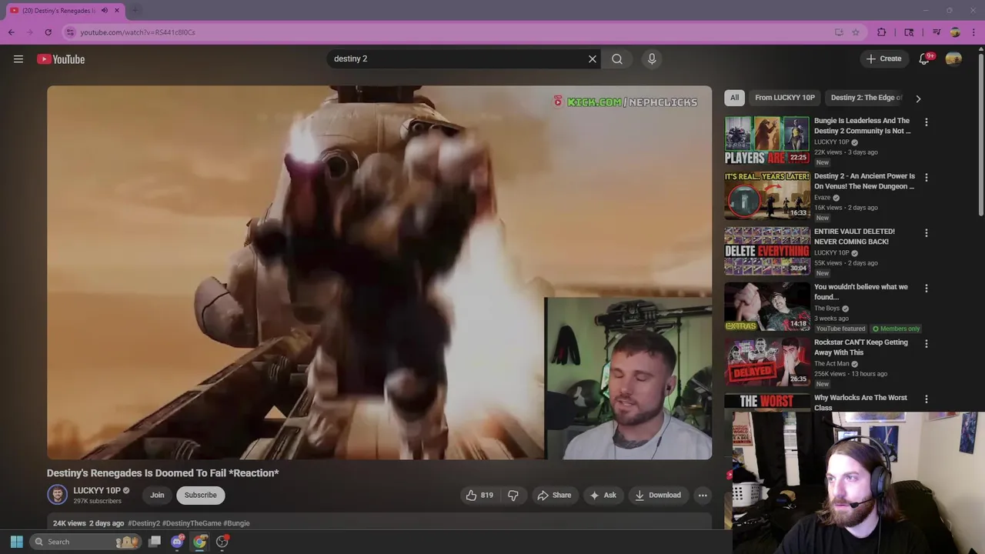Click the #DestinyTheGame hashtag
This screenshot has width=985, height=554.
[x=192, y=523]
